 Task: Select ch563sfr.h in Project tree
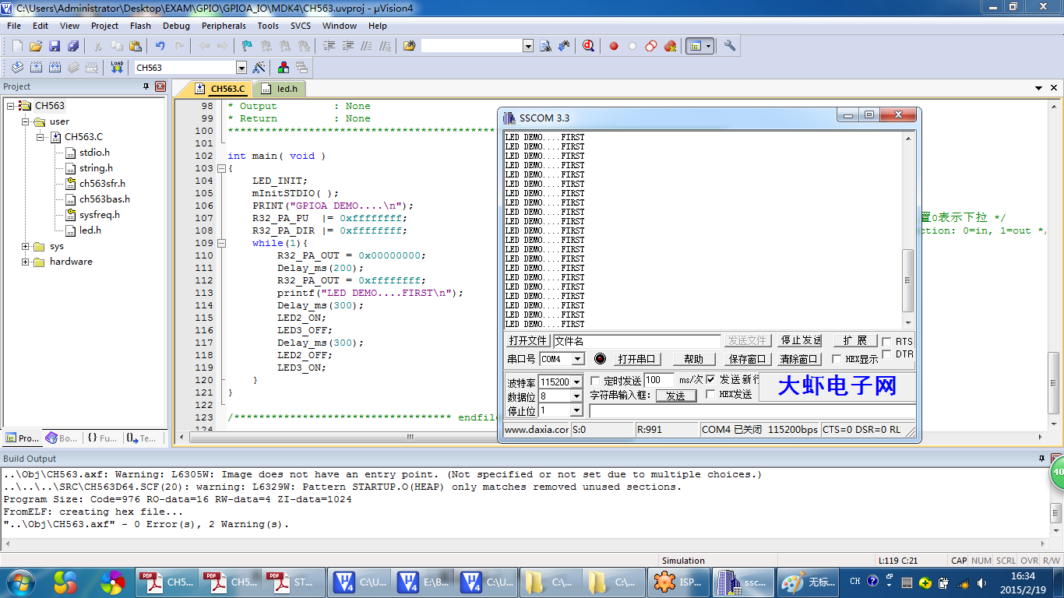[x=102, y=184]
